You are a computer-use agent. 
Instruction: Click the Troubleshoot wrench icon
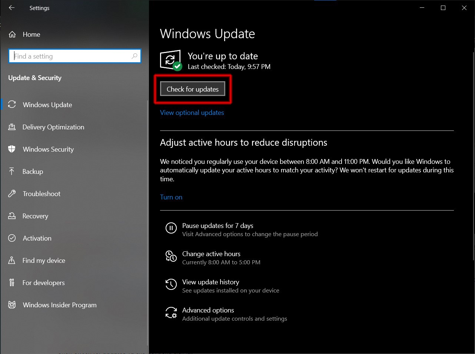click(12, 193)
